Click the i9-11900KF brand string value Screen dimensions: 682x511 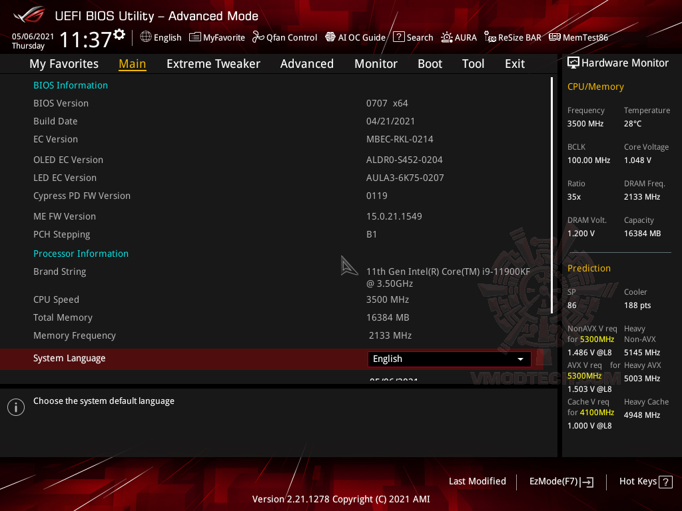coord(448,277)
